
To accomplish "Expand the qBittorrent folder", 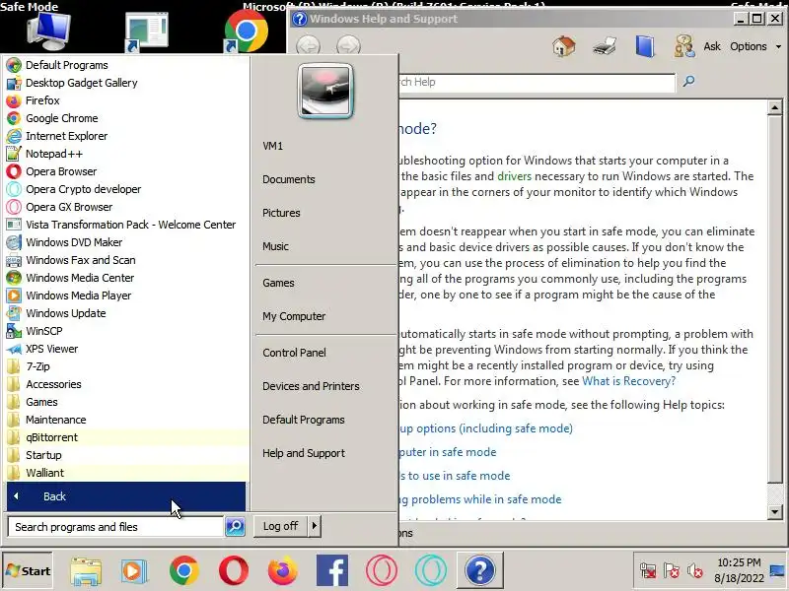I will [51, 437].
